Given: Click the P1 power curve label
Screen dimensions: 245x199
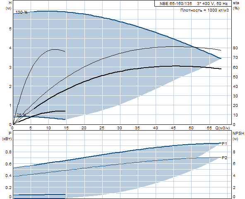Looking at the screenshot, I should coord(224,143).
